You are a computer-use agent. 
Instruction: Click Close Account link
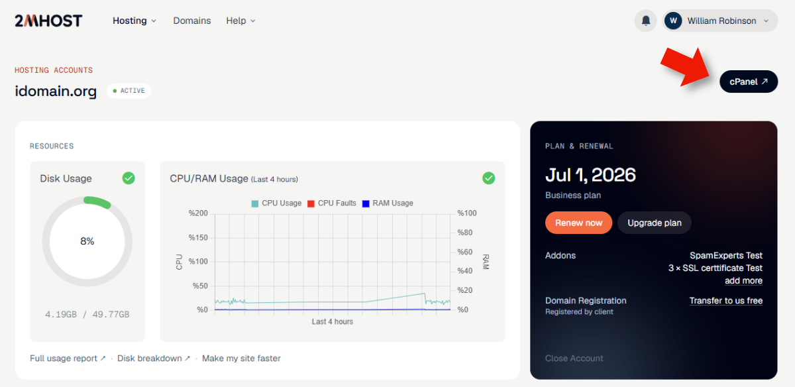(574, 358)
